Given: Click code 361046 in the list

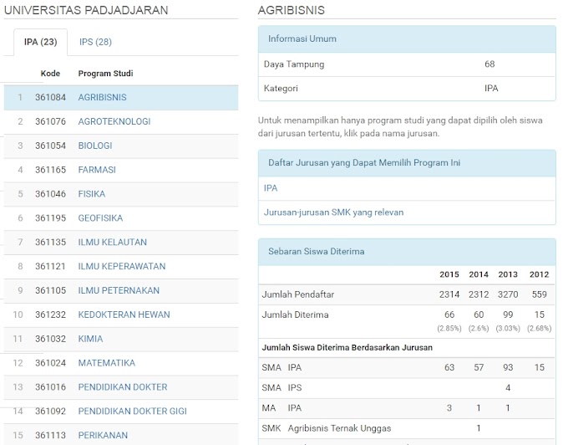Looking at the screenshot, I should click(50, 194).
